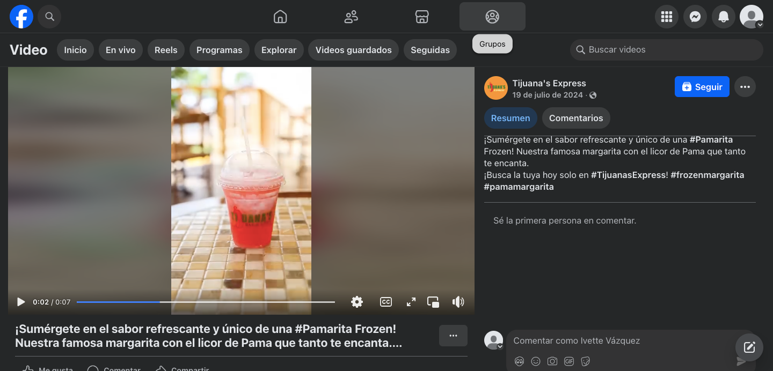Select the Inicio tab
Image resolution: width=773 pixels, height=371 pixels.
point(75,50)
